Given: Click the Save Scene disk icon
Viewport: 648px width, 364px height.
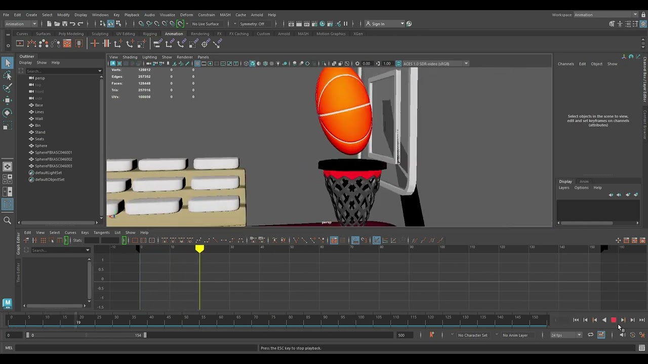Looking at the screenshot, I should 64,24.
